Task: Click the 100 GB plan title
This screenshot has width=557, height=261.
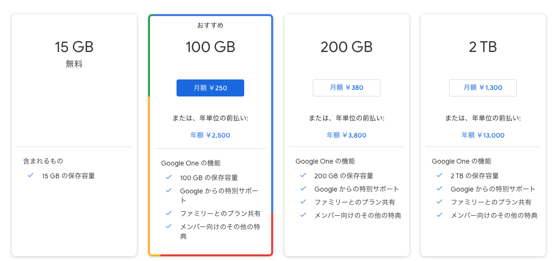Action: 210,47
